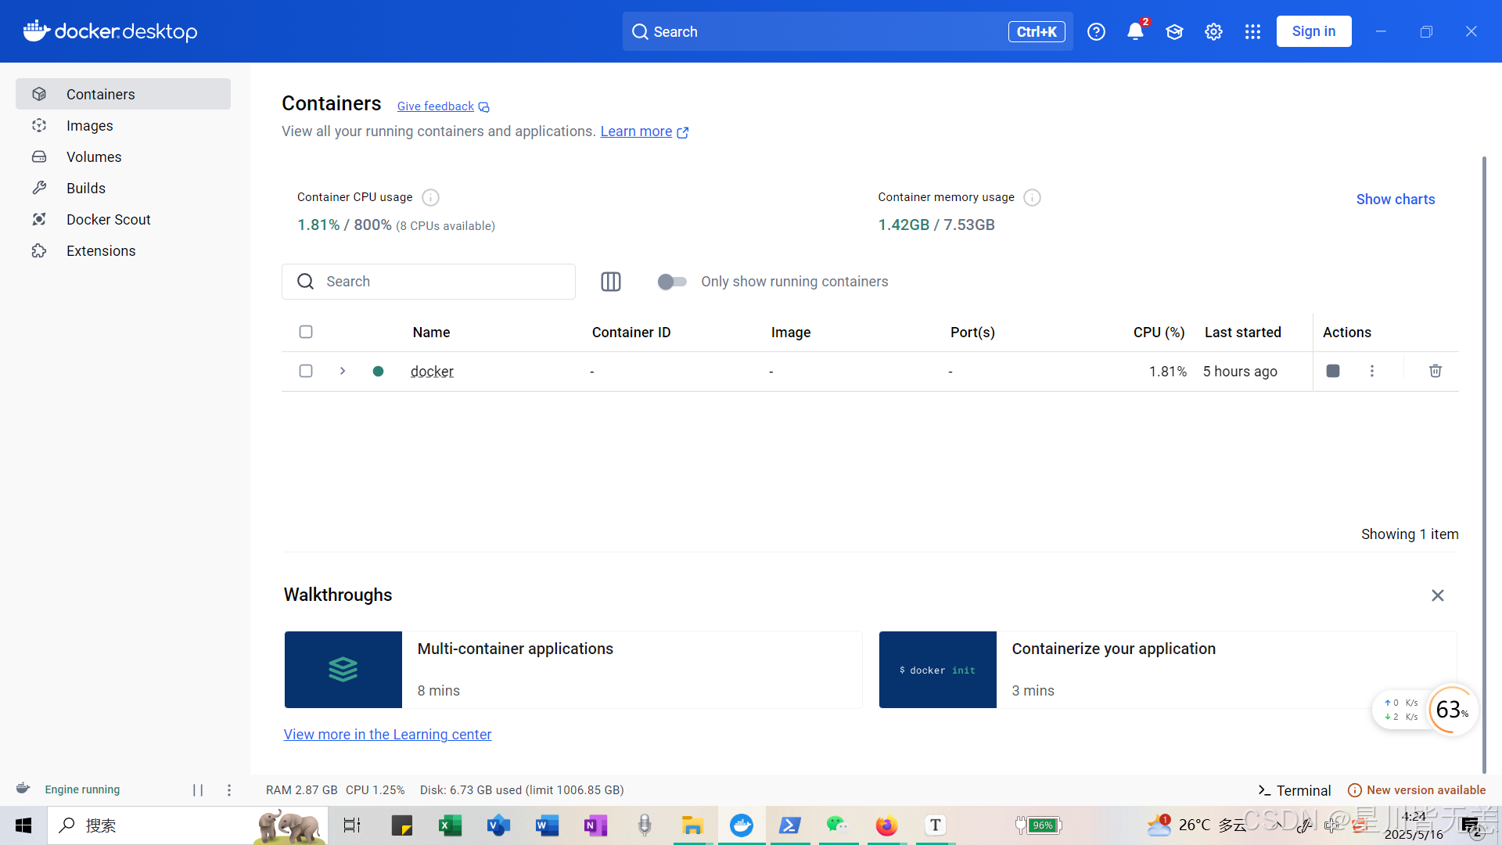Open Settings gear icon in header
Screen dimensions: 1502x845
click(1213, 31)
